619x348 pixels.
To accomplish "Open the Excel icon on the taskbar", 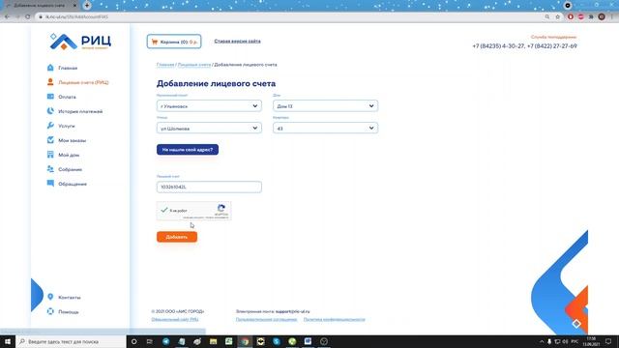I will (229, 341).
